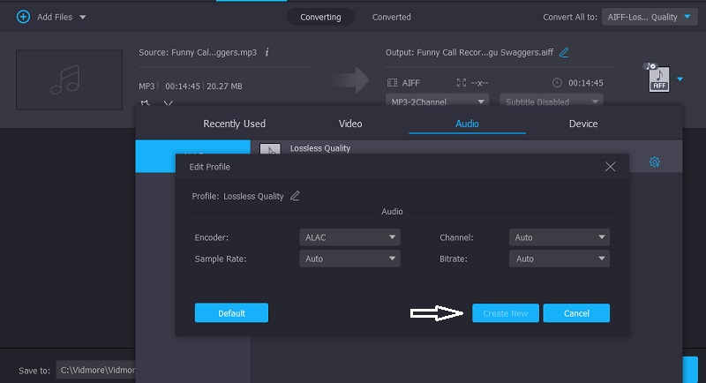
Task: Open the Channel dropdown
Action: (560, 237)
